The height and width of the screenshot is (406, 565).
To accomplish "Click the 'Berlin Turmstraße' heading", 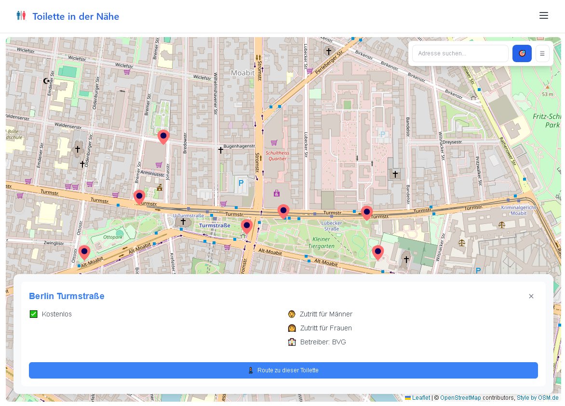I will coord(67,296).
